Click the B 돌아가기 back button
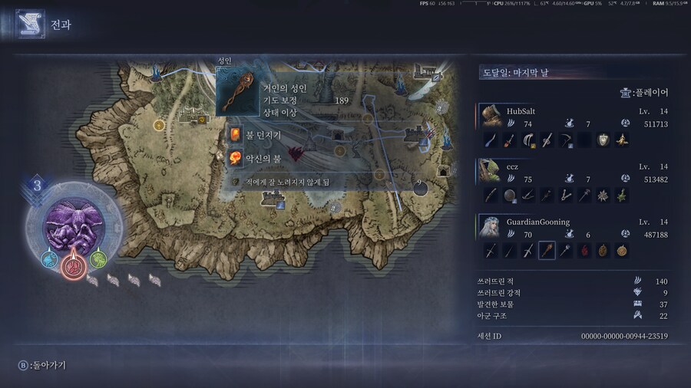691x388 pixels. click(x=42, y=365)
